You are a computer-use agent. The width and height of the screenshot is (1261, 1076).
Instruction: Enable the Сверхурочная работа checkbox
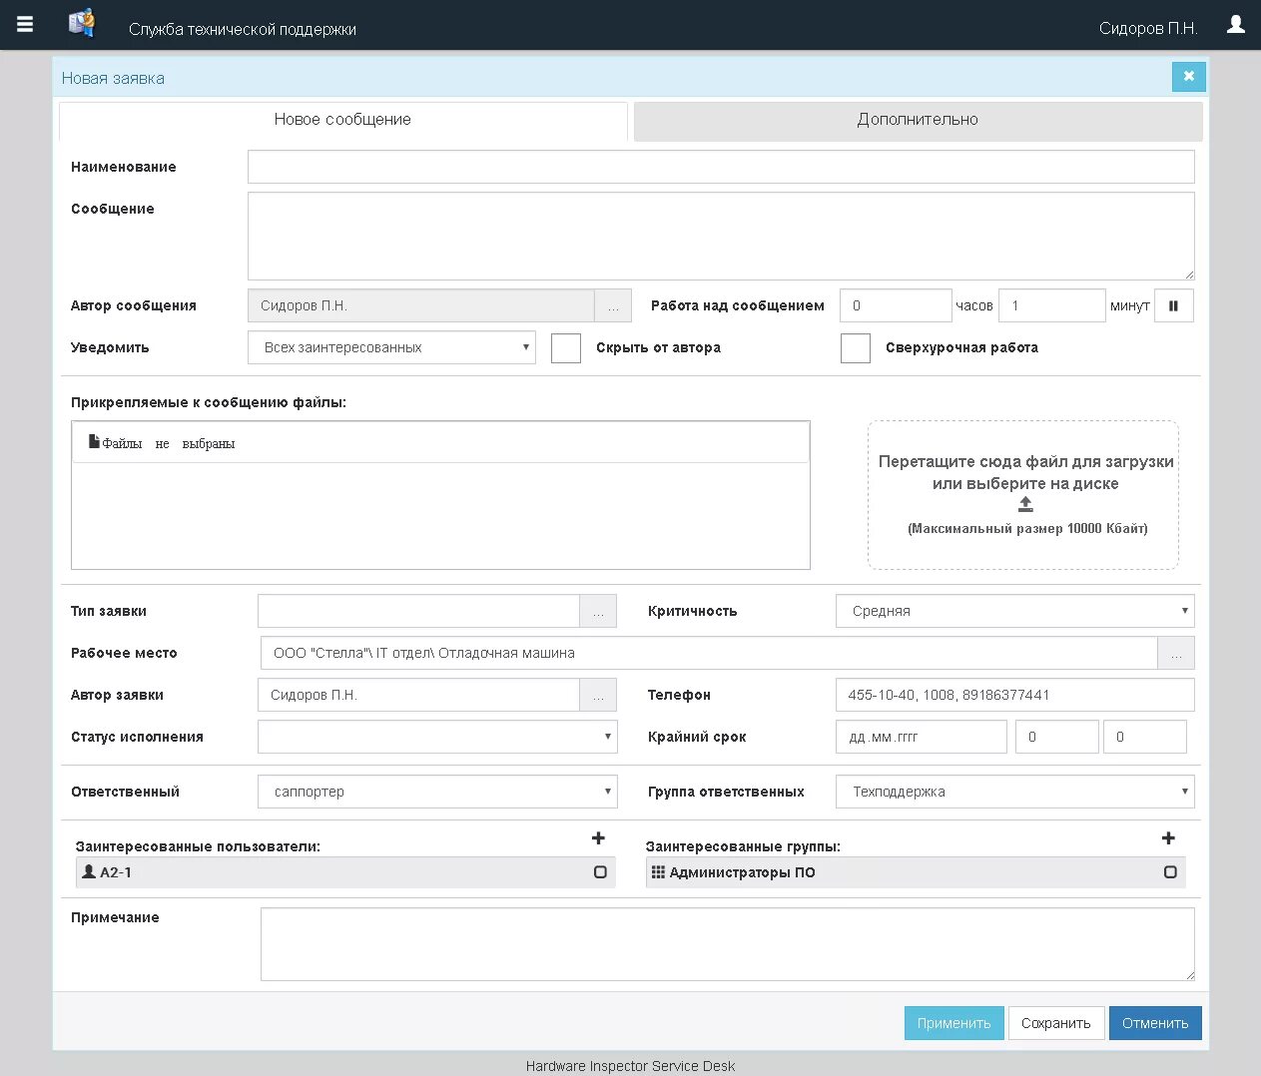(x=856, y=348)
